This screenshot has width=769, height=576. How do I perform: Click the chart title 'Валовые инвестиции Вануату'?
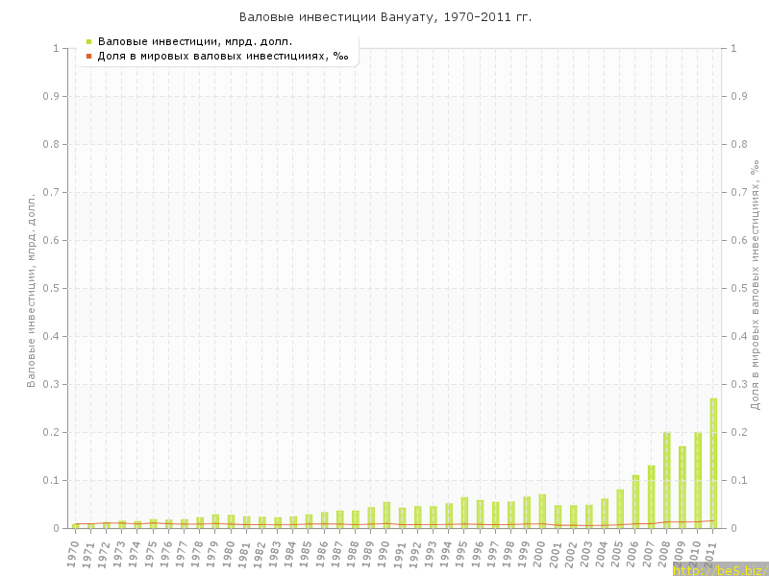[x=384, y=17]
